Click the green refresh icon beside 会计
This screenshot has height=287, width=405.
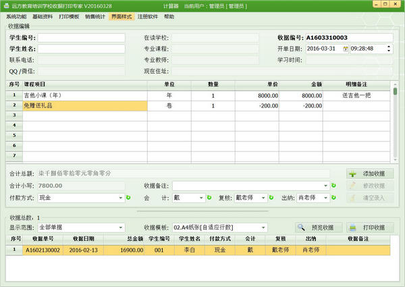[211, 198]
